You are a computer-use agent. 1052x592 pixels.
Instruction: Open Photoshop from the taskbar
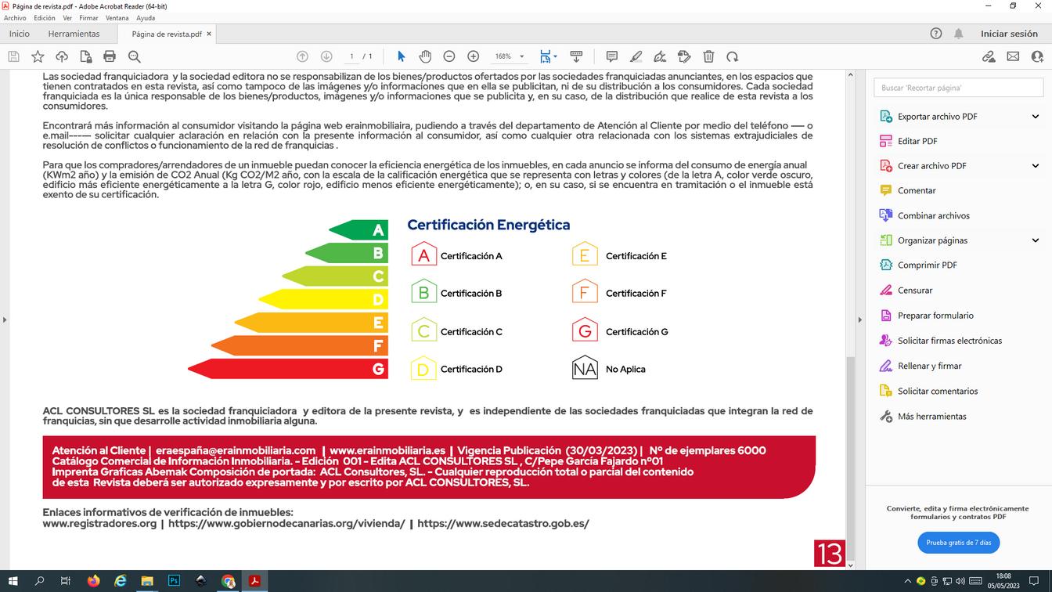pos(174,581)
